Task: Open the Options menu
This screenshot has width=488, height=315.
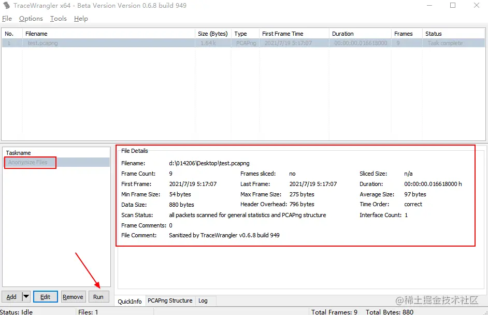Action: [x=31, y=19]
